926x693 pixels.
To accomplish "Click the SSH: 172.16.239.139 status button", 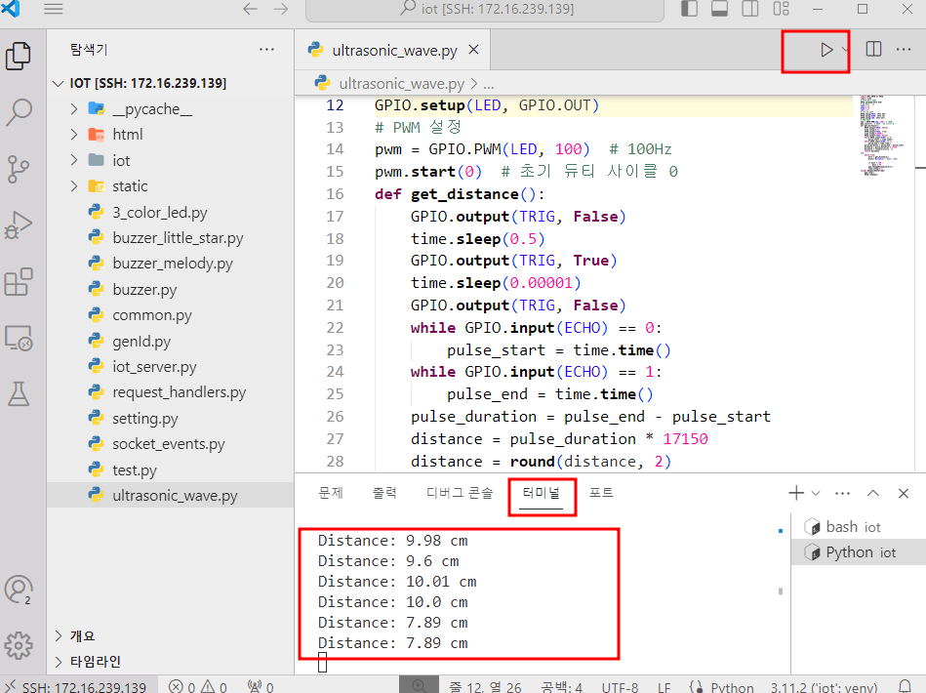I will [76, 686].
